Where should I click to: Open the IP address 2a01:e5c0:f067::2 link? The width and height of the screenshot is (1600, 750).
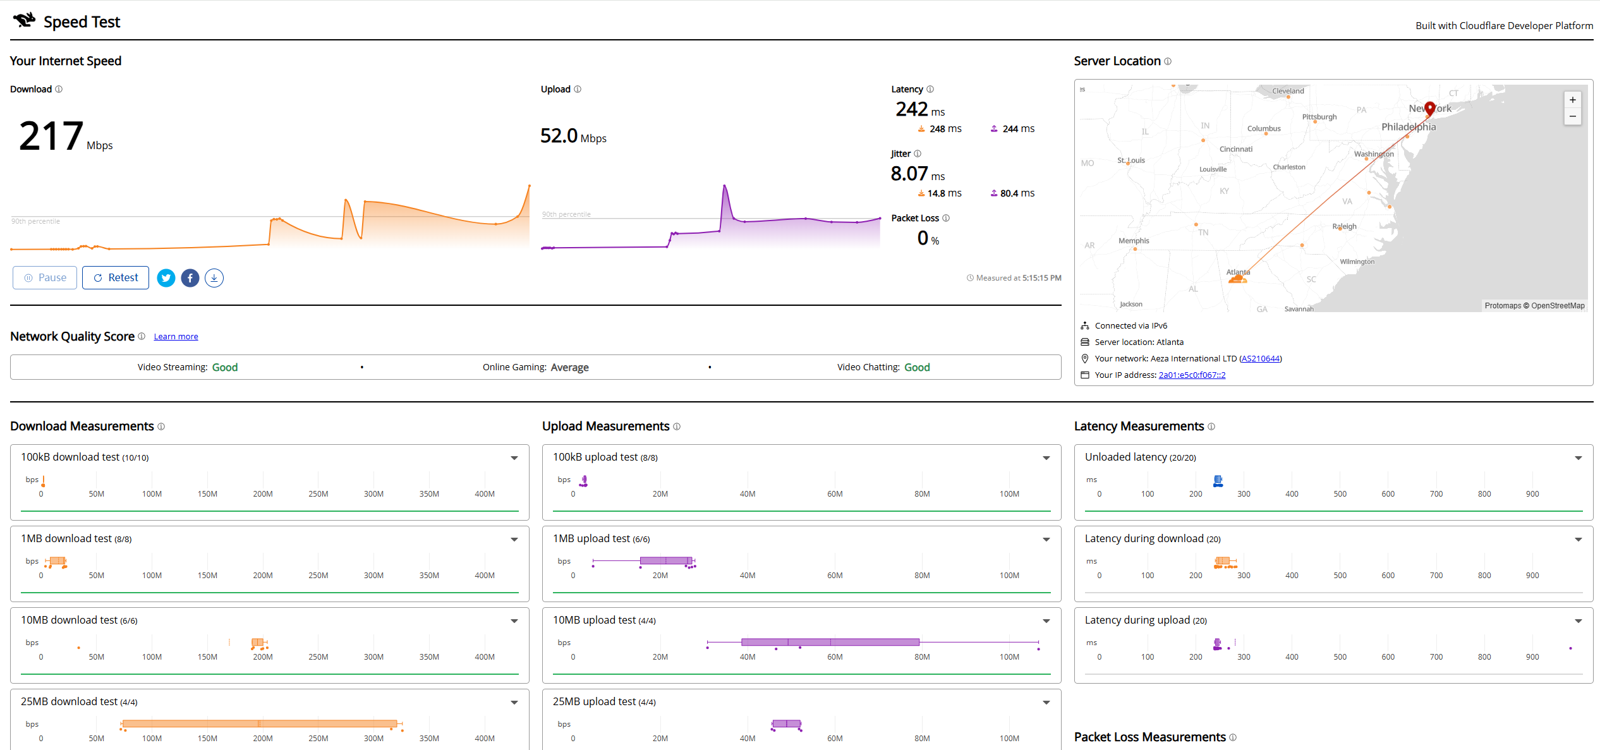(1192, 375)
